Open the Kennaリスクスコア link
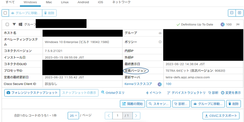Image resolution: width=244 pixels, height=122 pixels. pyautogui.click(x=138, y=84)
